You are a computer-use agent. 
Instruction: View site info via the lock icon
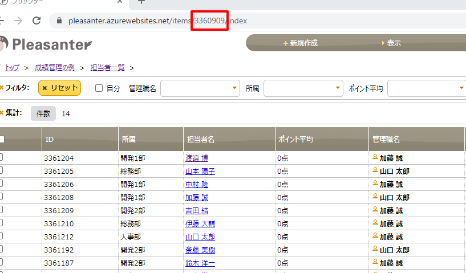[x=59, y=21]
